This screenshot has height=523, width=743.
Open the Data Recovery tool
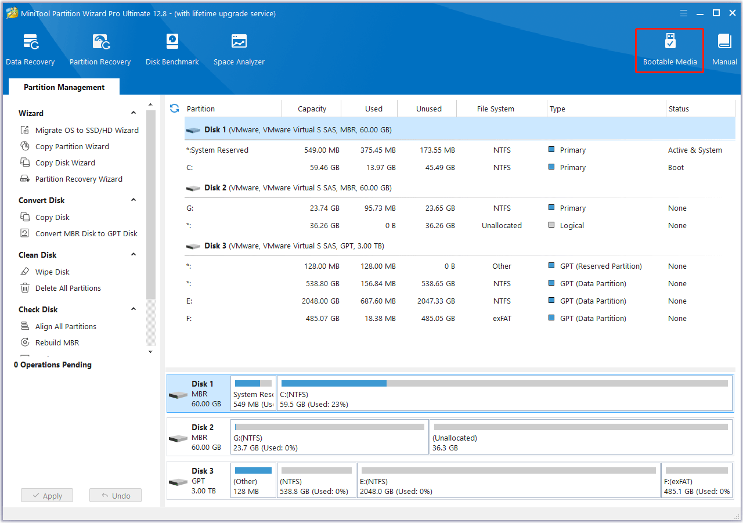point(30,50)
